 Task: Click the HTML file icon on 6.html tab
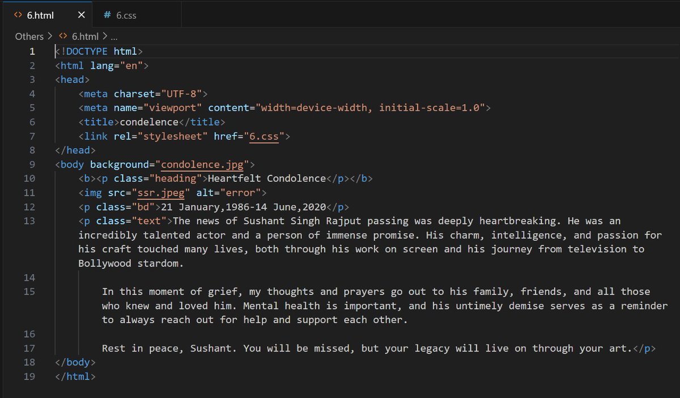click(18, 15)
